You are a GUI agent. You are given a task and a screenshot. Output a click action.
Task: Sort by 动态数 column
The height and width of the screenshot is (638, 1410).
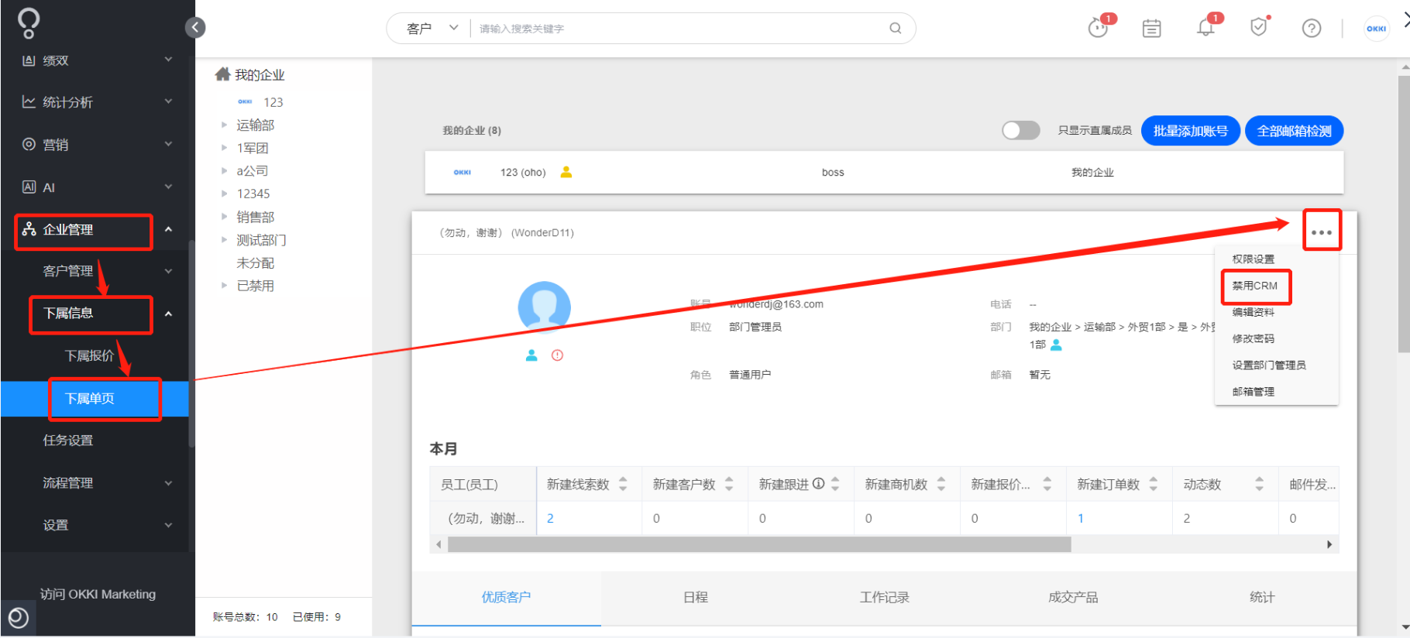[x=1260, y=484]
